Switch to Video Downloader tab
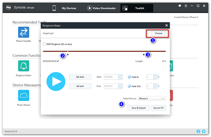 click(104, 8)
